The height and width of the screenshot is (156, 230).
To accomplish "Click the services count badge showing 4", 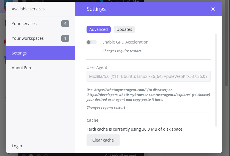I will [65, 24].
